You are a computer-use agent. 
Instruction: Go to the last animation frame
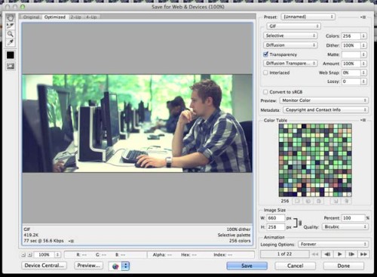[363, 254]
